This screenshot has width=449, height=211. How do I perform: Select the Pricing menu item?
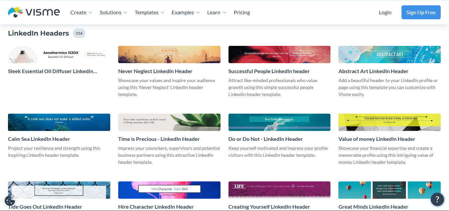(x=241, y=12)
